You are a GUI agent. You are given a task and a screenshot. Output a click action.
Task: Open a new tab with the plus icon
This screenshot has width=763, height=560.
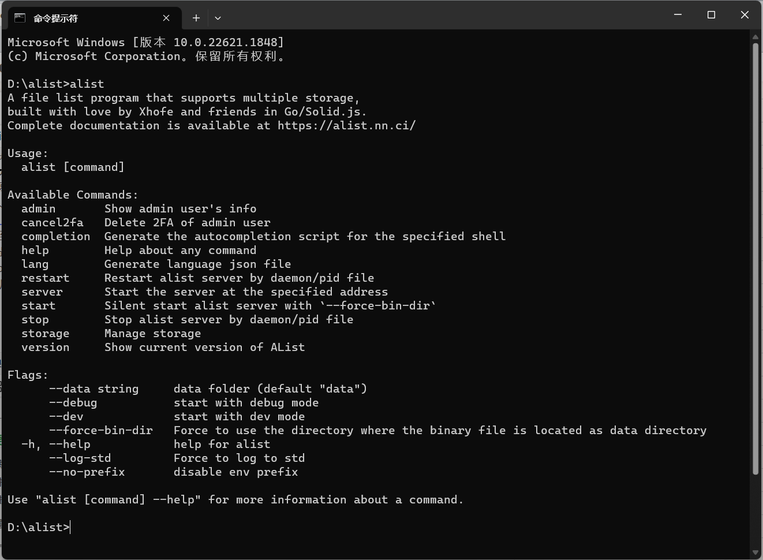(196, 18)
